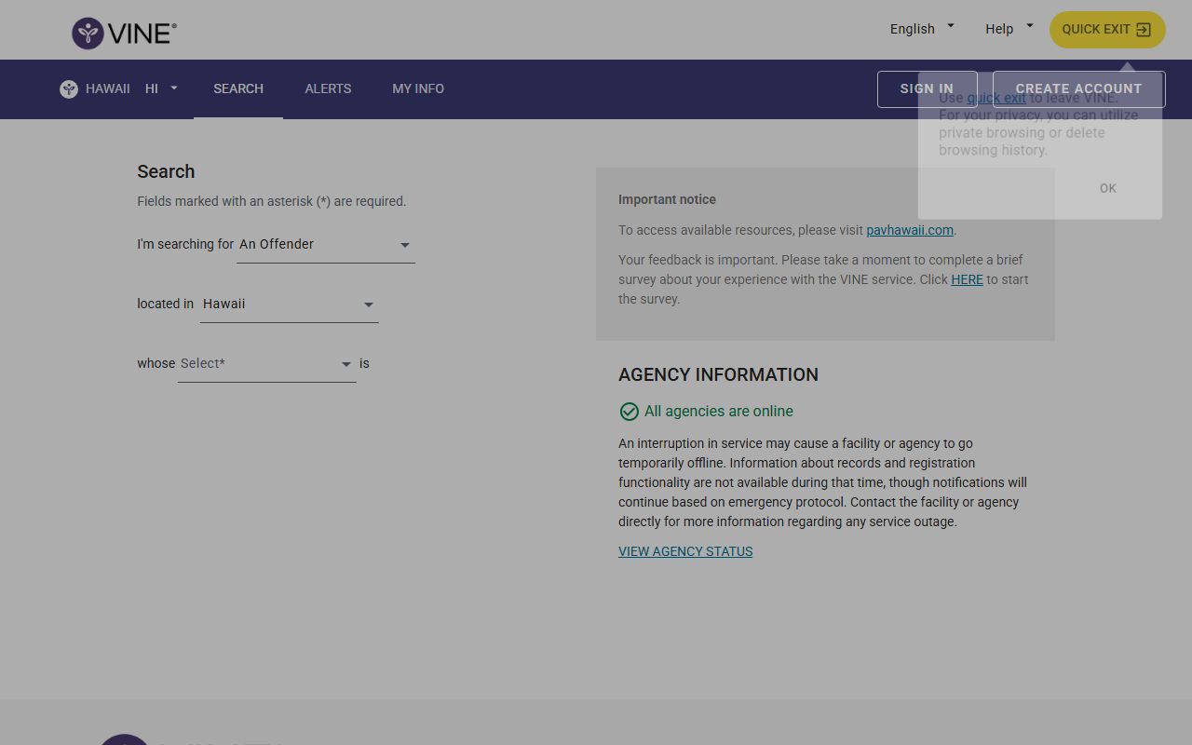1192x745 pixels.
Task: Switch to the Alerts tab
Action: [328, 88]
